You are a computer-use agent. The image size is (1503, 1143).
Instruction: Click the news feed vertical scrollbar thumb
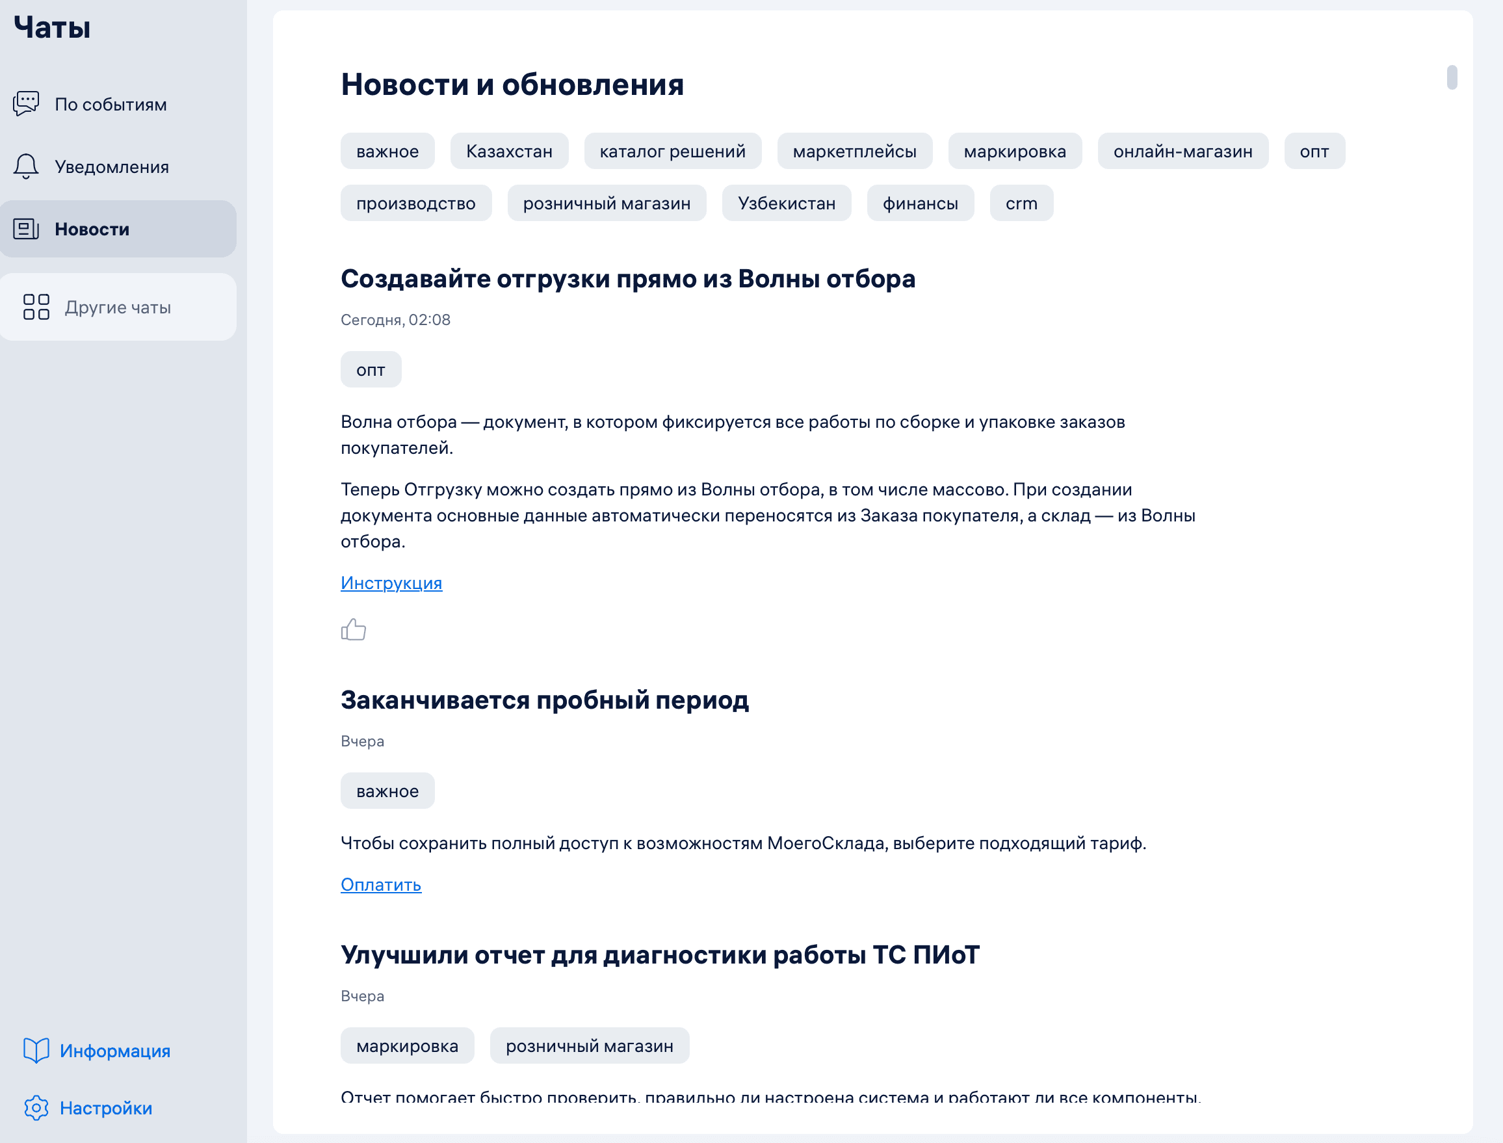click(1452, 77)
